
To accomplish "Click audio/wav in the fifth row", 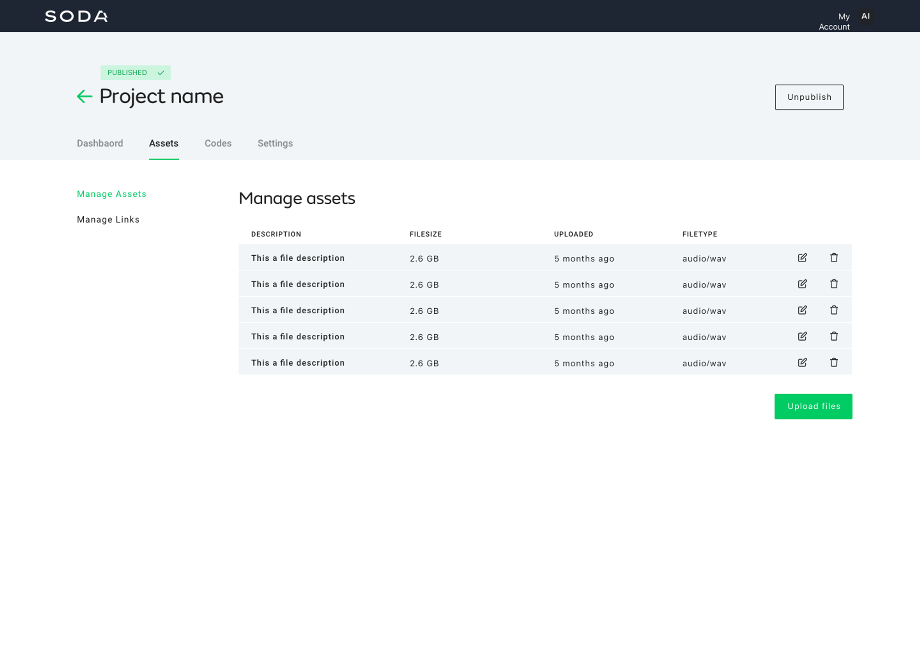I will [704, 363].
